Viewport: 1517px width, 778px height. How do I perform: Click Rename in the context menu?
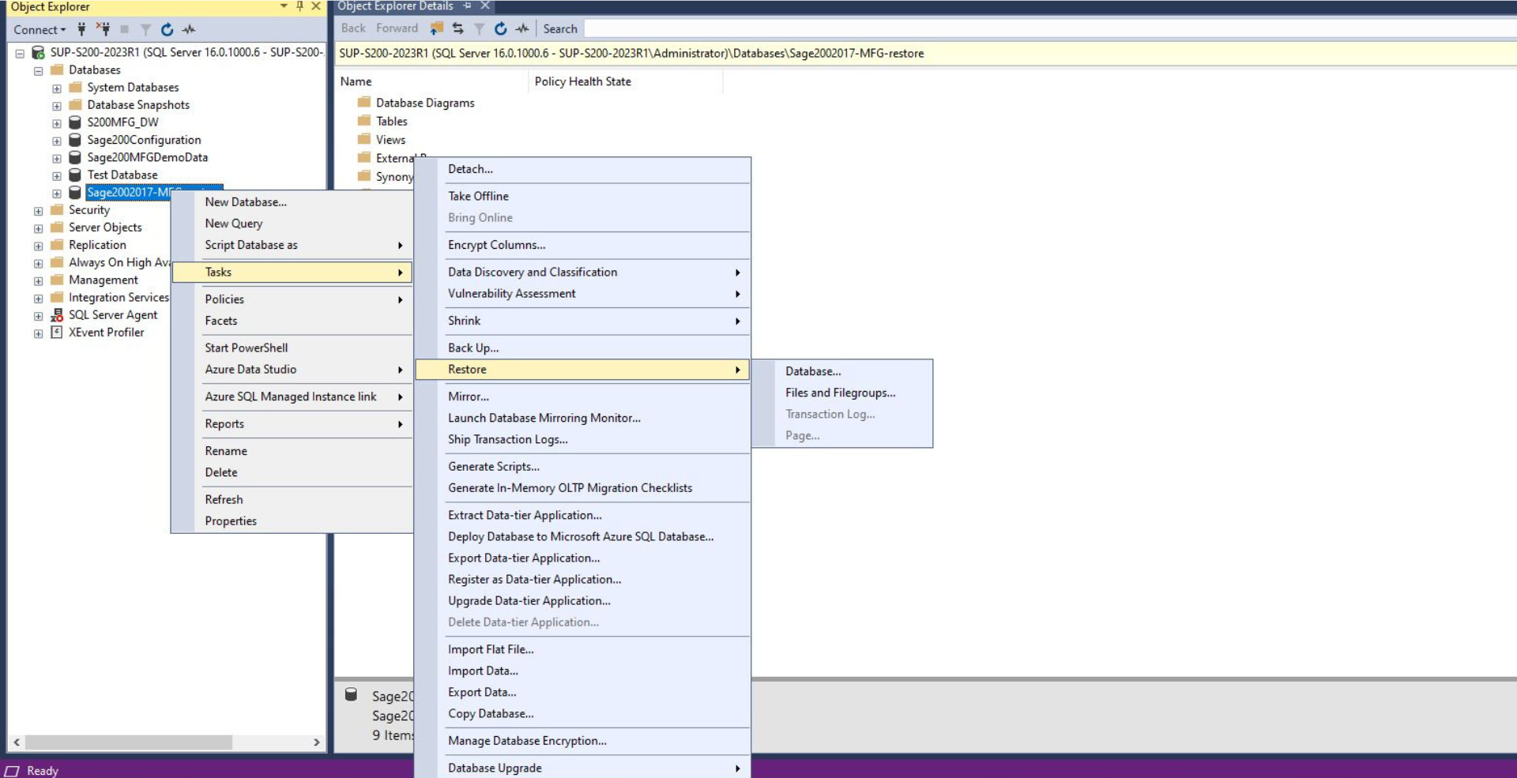[x=292, y=450]
